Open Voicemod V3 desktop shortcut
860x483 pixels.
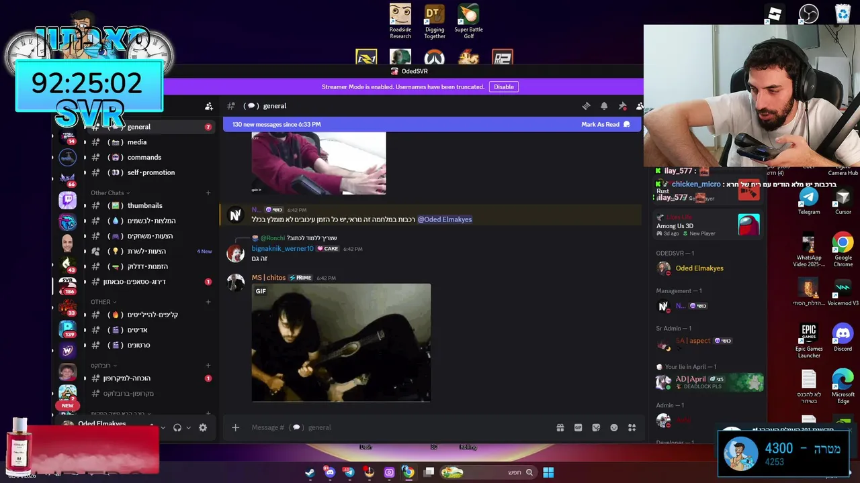(x=843, y=293)
